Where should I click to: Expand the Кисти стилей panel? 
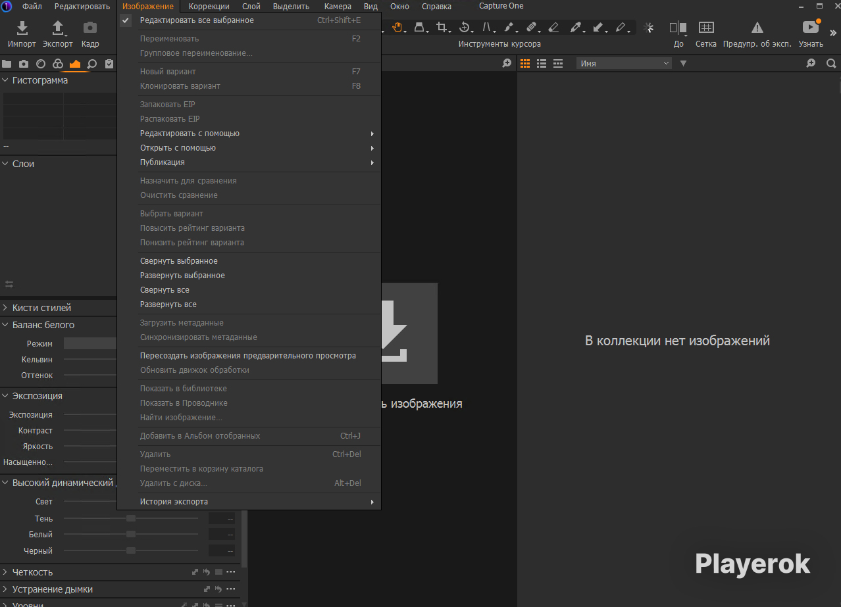(x=5, y=308)
